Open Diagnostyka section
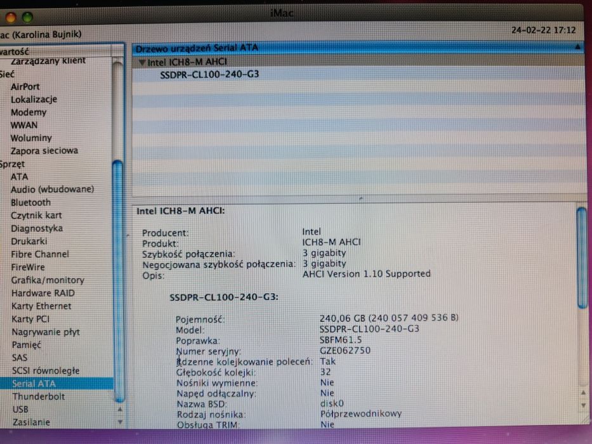 (x=37, y=228)
